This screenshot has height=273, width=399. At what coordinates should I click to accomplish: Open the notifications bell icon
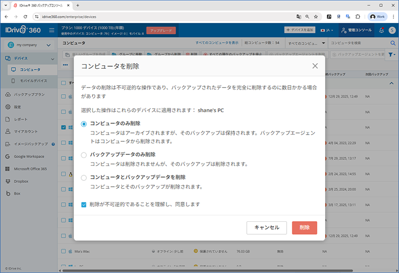click(x=381, y=30)
